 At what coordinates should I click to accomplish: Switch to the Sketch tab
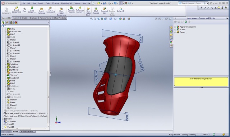[24, 18]
